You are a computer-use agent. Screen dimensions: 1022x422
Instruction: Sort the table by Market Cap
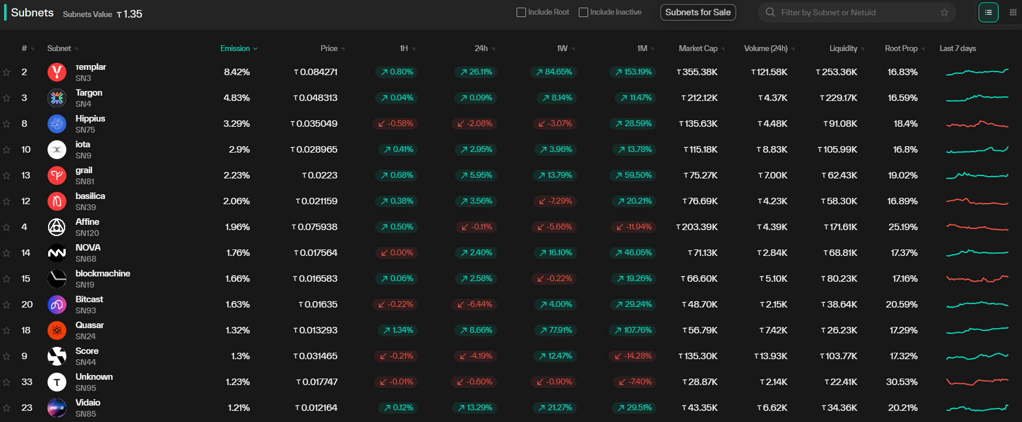(701, 49)
